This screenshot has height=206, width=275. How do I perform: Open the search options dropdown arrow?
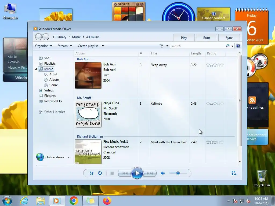[x=232, y=46]
